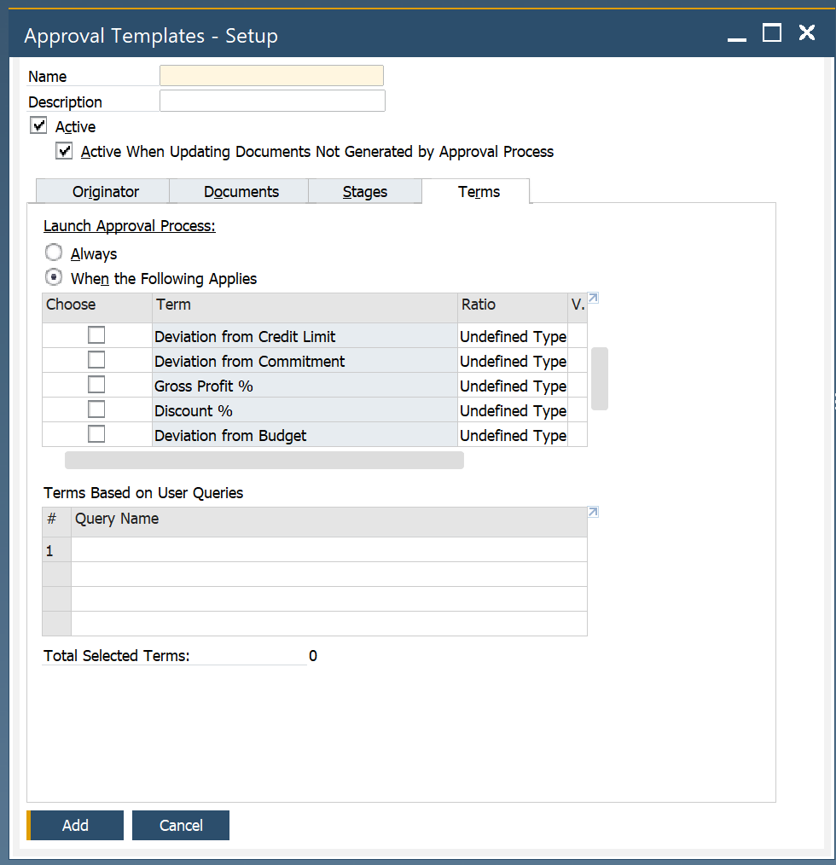This screenshot has width=836, height=865.
Task: Check the Deviation from Credit Limit term
Action: coord(96,335)
